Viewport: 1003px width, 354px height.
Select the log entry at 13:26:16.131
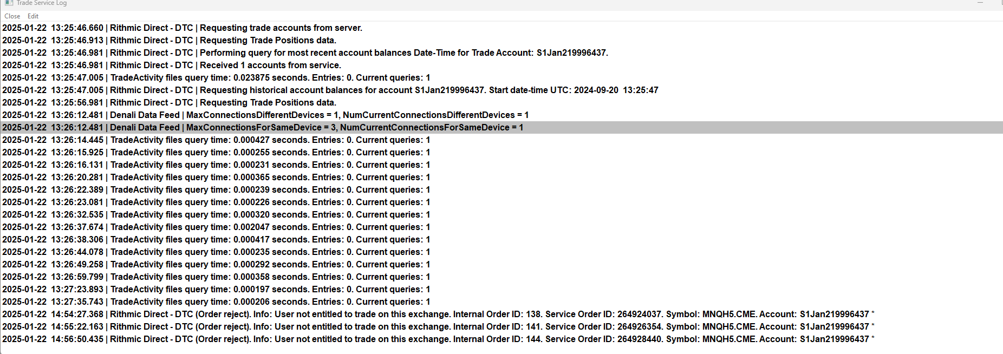(x=502, y=165)
